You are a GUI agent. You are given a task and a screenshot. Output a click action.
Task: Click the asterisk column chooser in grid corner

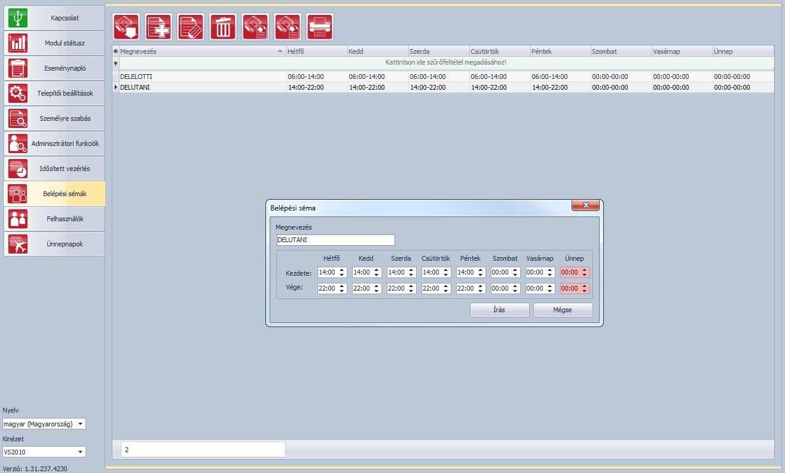[x=115, y=51]
